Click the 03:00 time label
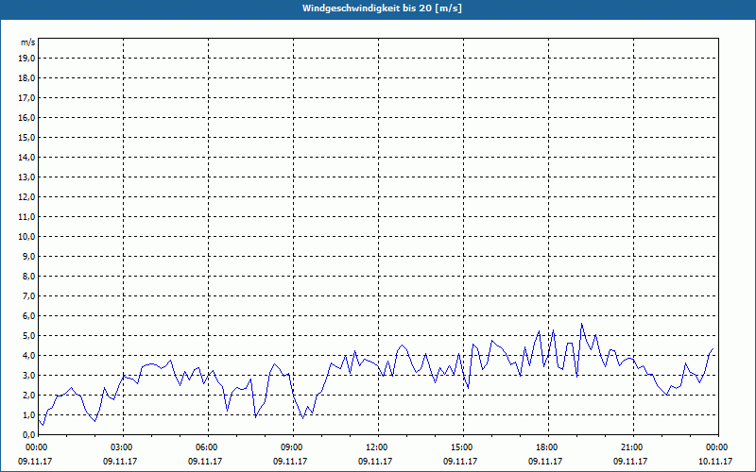This screenshot has height=472, width=756. (122, 447)
